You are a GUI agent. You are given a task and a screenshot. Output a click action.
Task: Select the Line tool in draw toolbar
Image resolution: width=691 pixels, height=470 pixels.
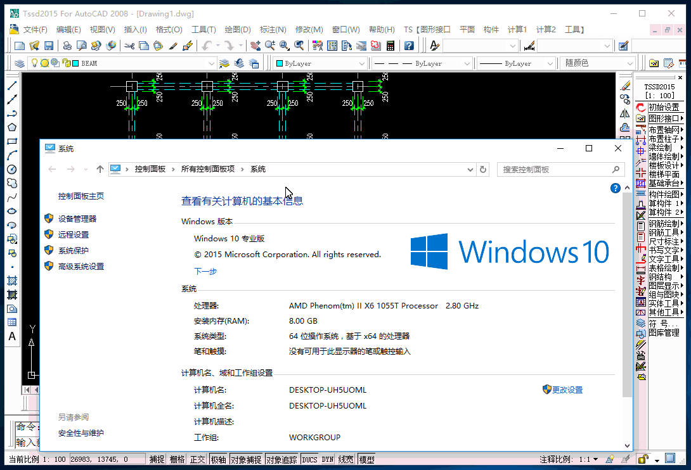click(12, 86)
